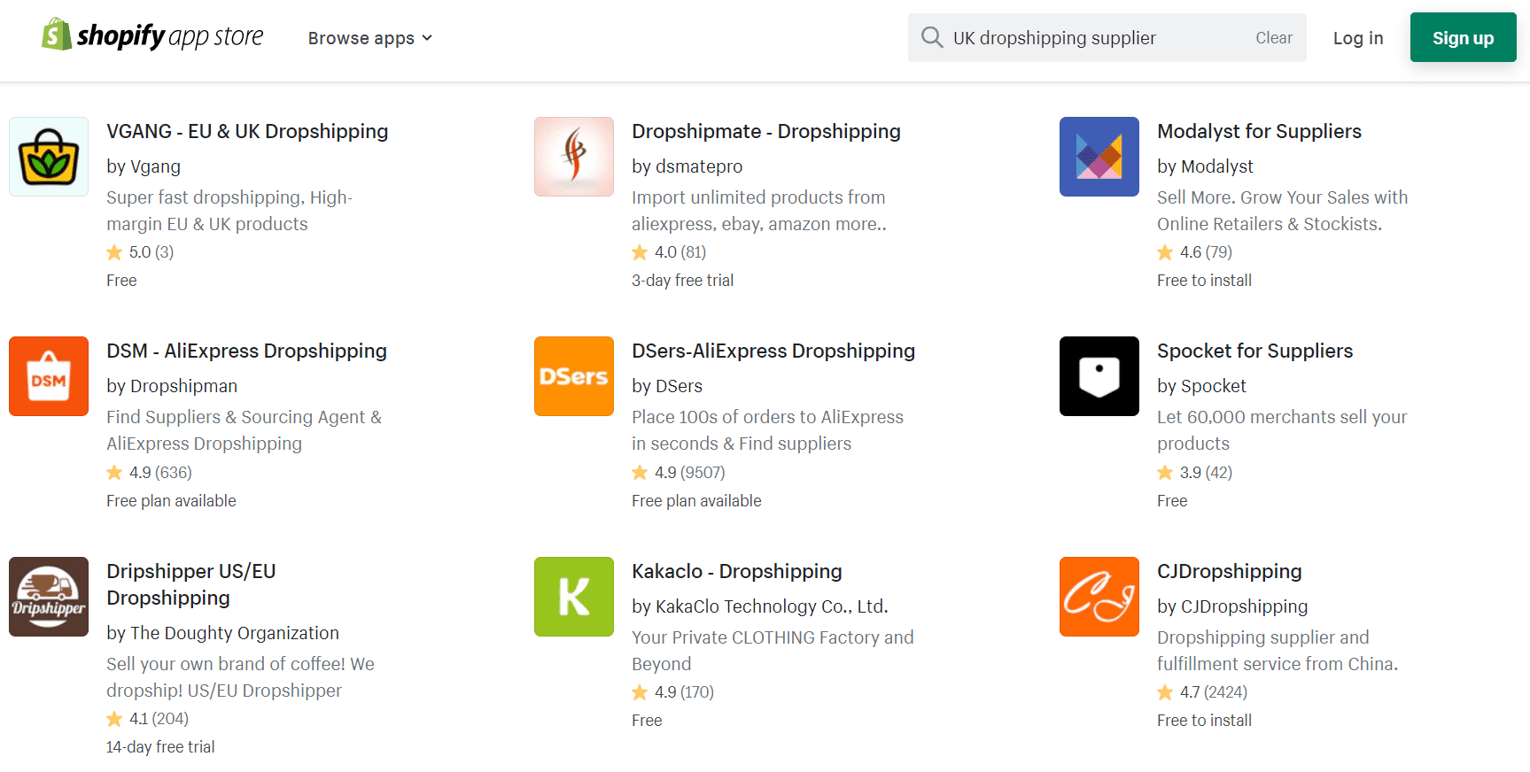Click the '14-day free trial' pricing text
Image resolution: width=1530 pixels, height=772 pixels.
point(160,747)
